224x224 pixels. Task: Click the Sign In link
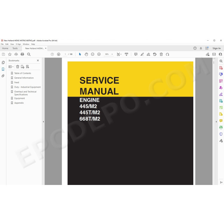[x=216, y=48]
